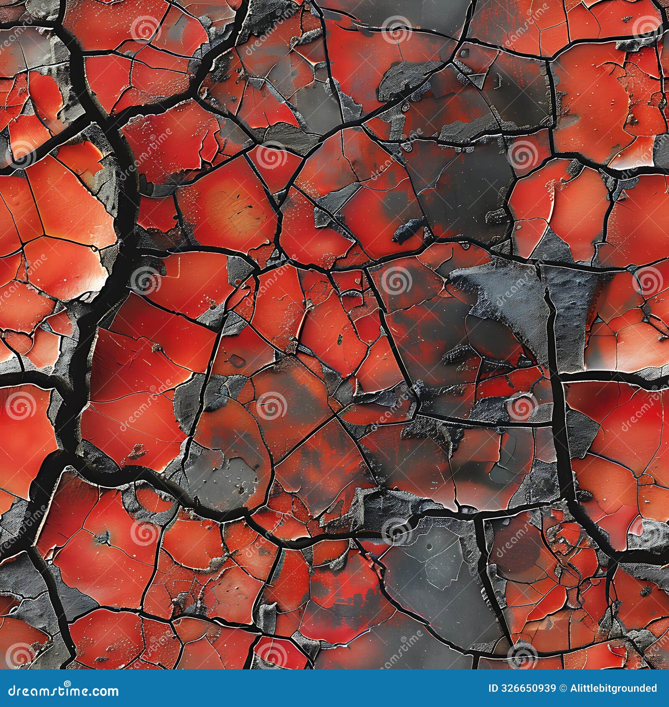
Task: Click the center of the texture image
Action: pyautogui.click(x=334, y=335)
